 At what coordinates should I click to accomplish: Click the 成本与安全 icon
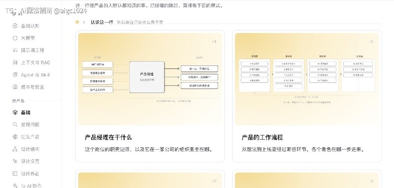(x=15, y=87)
